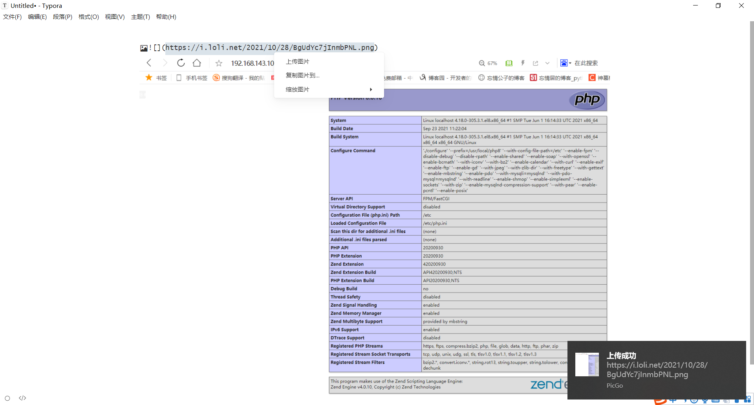Click the orange star 书签 bookmark

tap(156, 78)
